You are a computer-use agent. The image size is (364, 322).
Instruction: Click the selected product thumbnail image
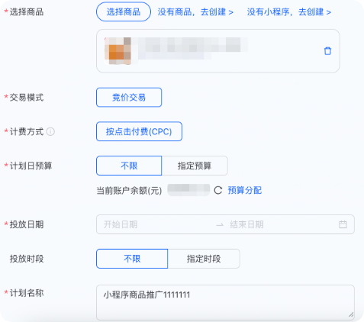[x=118, y=51]
